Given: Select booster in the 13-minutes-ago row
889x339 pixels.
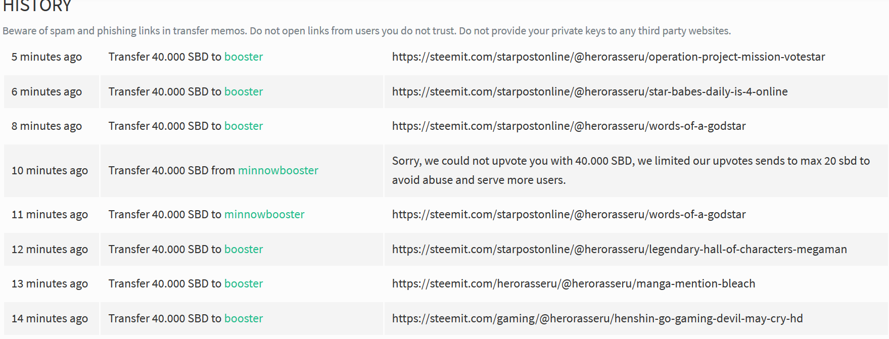Looking at the screenshot, I should coord(244,283).
